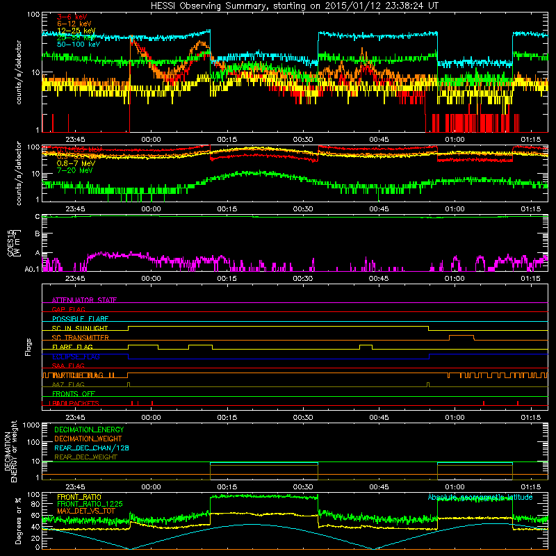Click the FRONT_RATIO legend label
This screenshot has height=556, width=556.
coord(79,497)
